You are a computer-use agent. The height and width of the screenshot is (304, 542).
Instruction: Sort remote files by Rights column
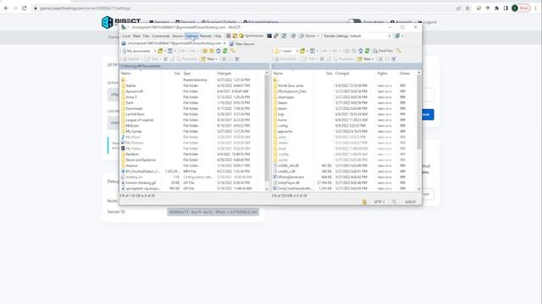click(387, 73)
